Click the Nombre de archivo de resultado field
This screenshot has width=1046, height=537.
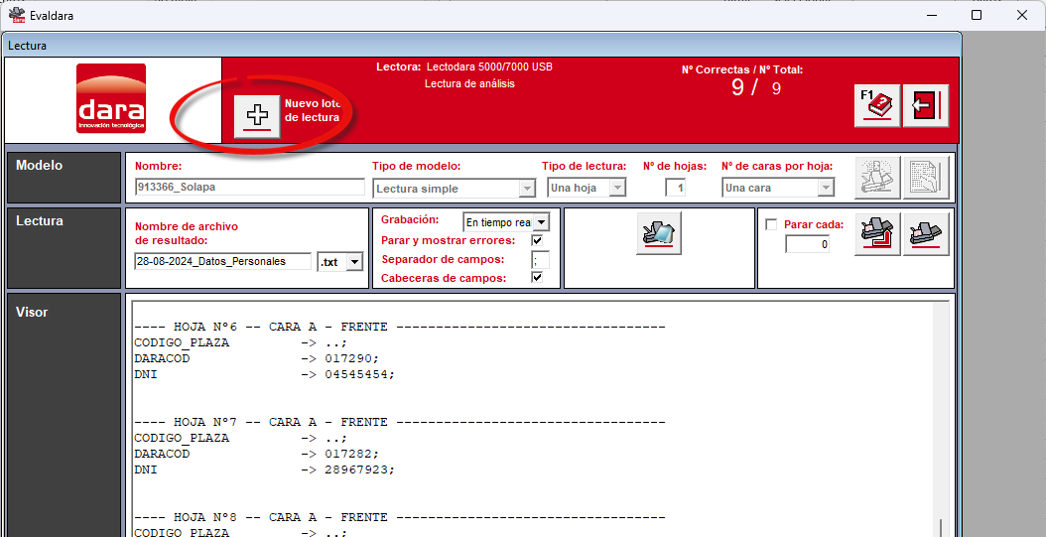tap(223, 261)
